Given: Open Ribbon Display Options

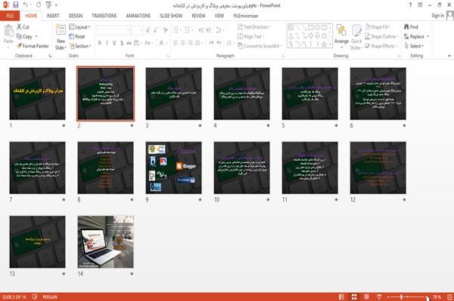Looking at the screenshot, I should 420,5.
